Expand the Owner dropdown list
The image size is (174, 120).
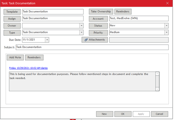tap(81, 26)
